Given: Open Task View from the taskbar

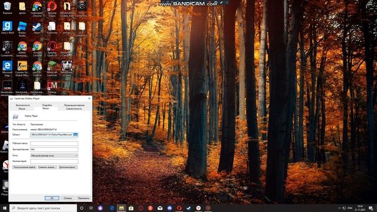Looking at the screenshot, I should pos(91,208).
